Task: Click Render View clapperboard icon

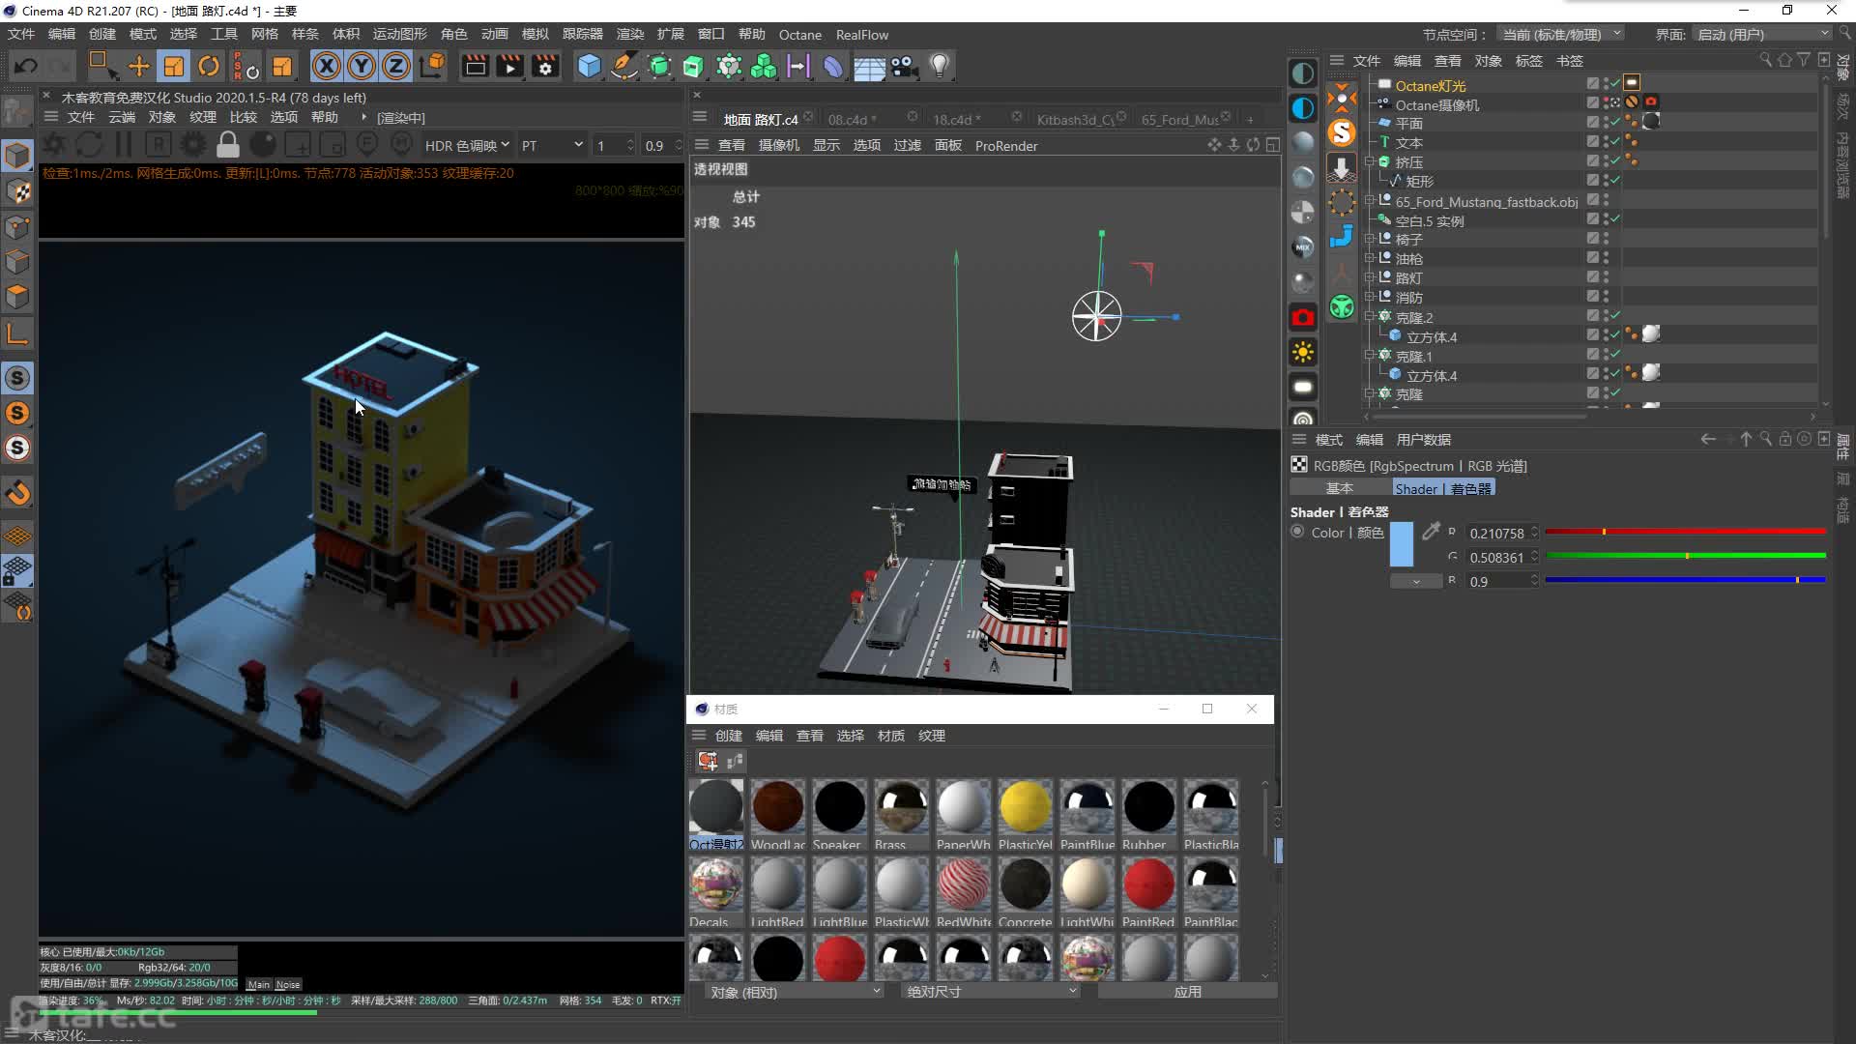Action: pyautogui.click(x=475, y=66)
